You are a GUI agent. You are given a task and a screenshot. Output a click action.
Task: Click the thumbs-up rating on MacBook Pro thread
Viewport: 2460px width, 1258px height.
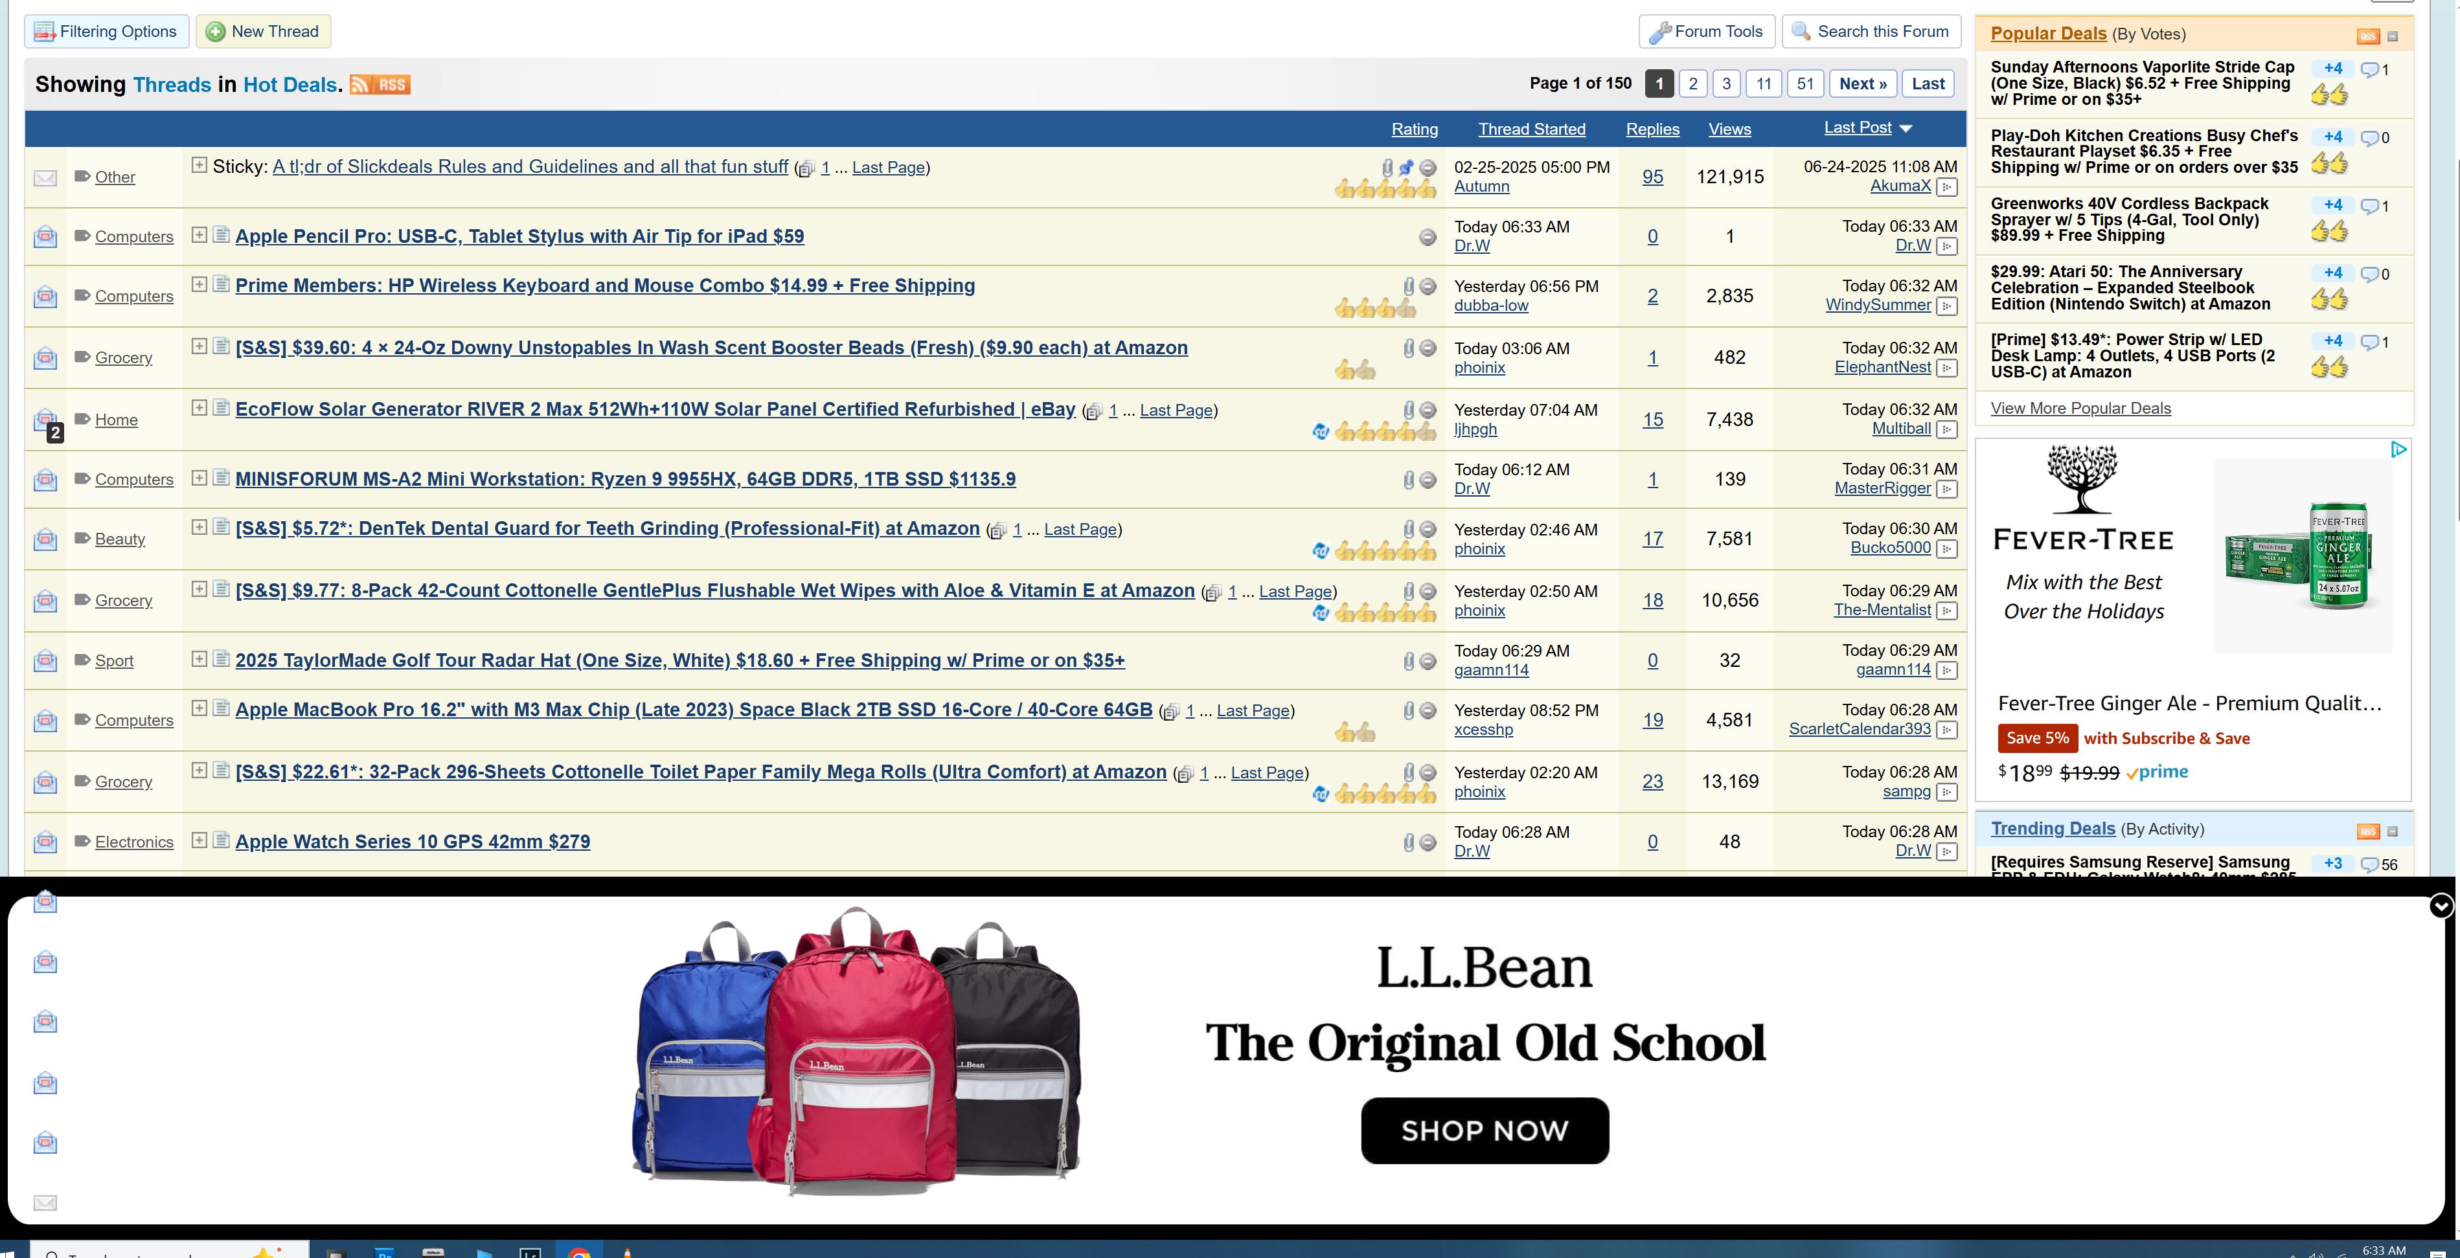tap(1355, 732)
